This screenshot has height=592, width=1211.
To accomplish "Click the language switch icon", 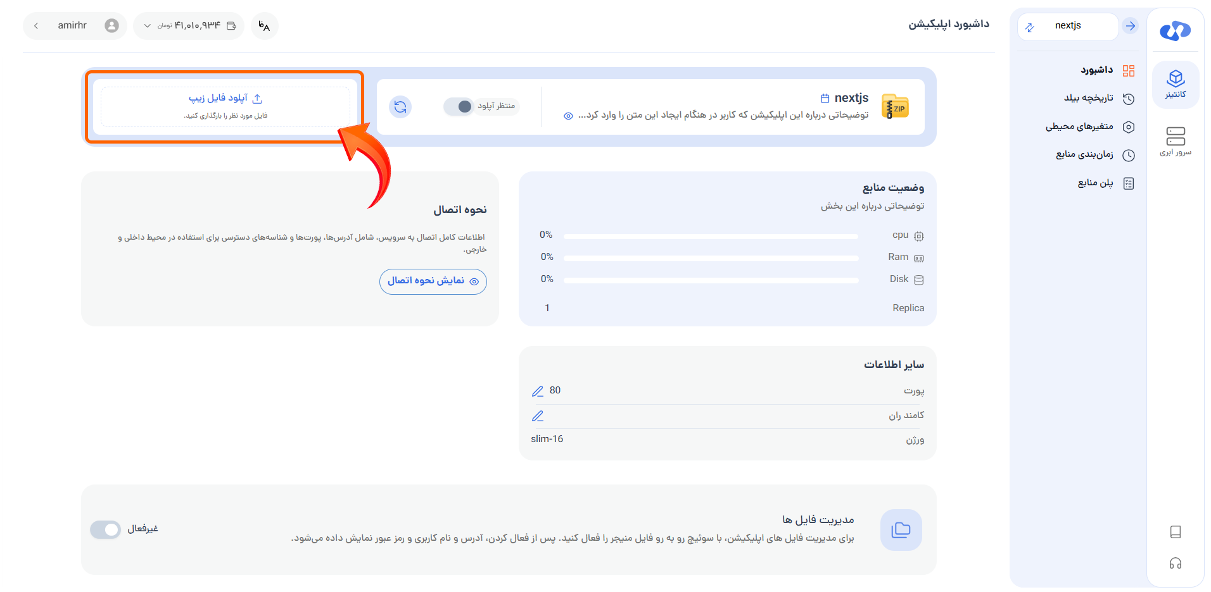I will pos(264,26).
